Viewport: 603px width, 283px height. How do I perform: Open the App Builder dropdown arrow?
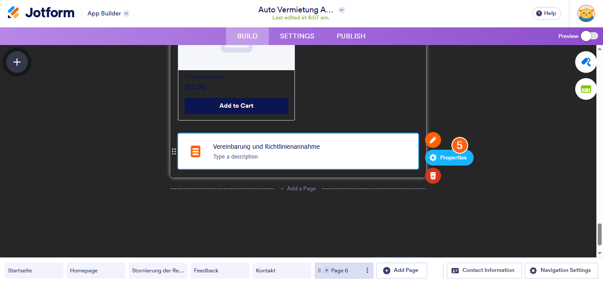tap(126, 13)
